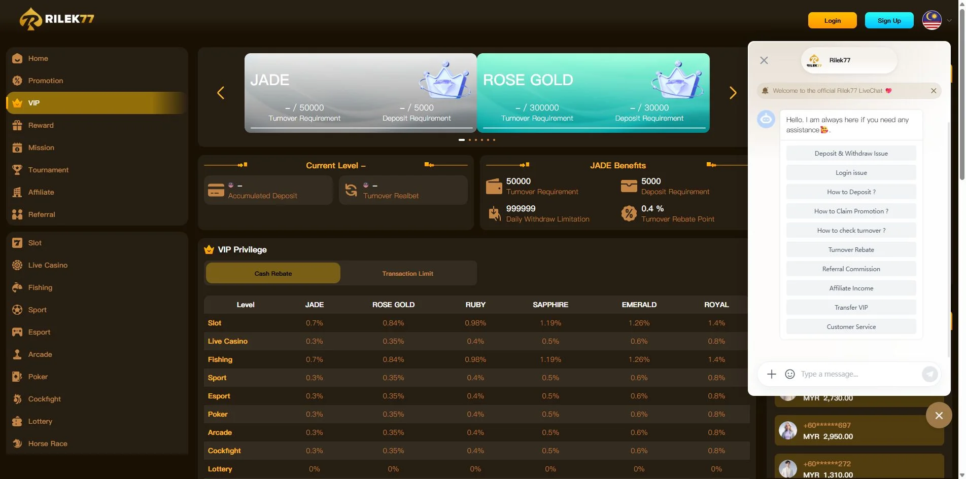The image size is (966, 479).
Task: Click the Lottery row label in table
Action: (x=220, y=469)
